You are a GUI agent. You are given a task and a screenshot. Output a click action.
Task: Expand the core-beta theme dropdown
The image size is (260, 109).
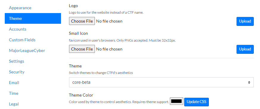pos(161,82)
